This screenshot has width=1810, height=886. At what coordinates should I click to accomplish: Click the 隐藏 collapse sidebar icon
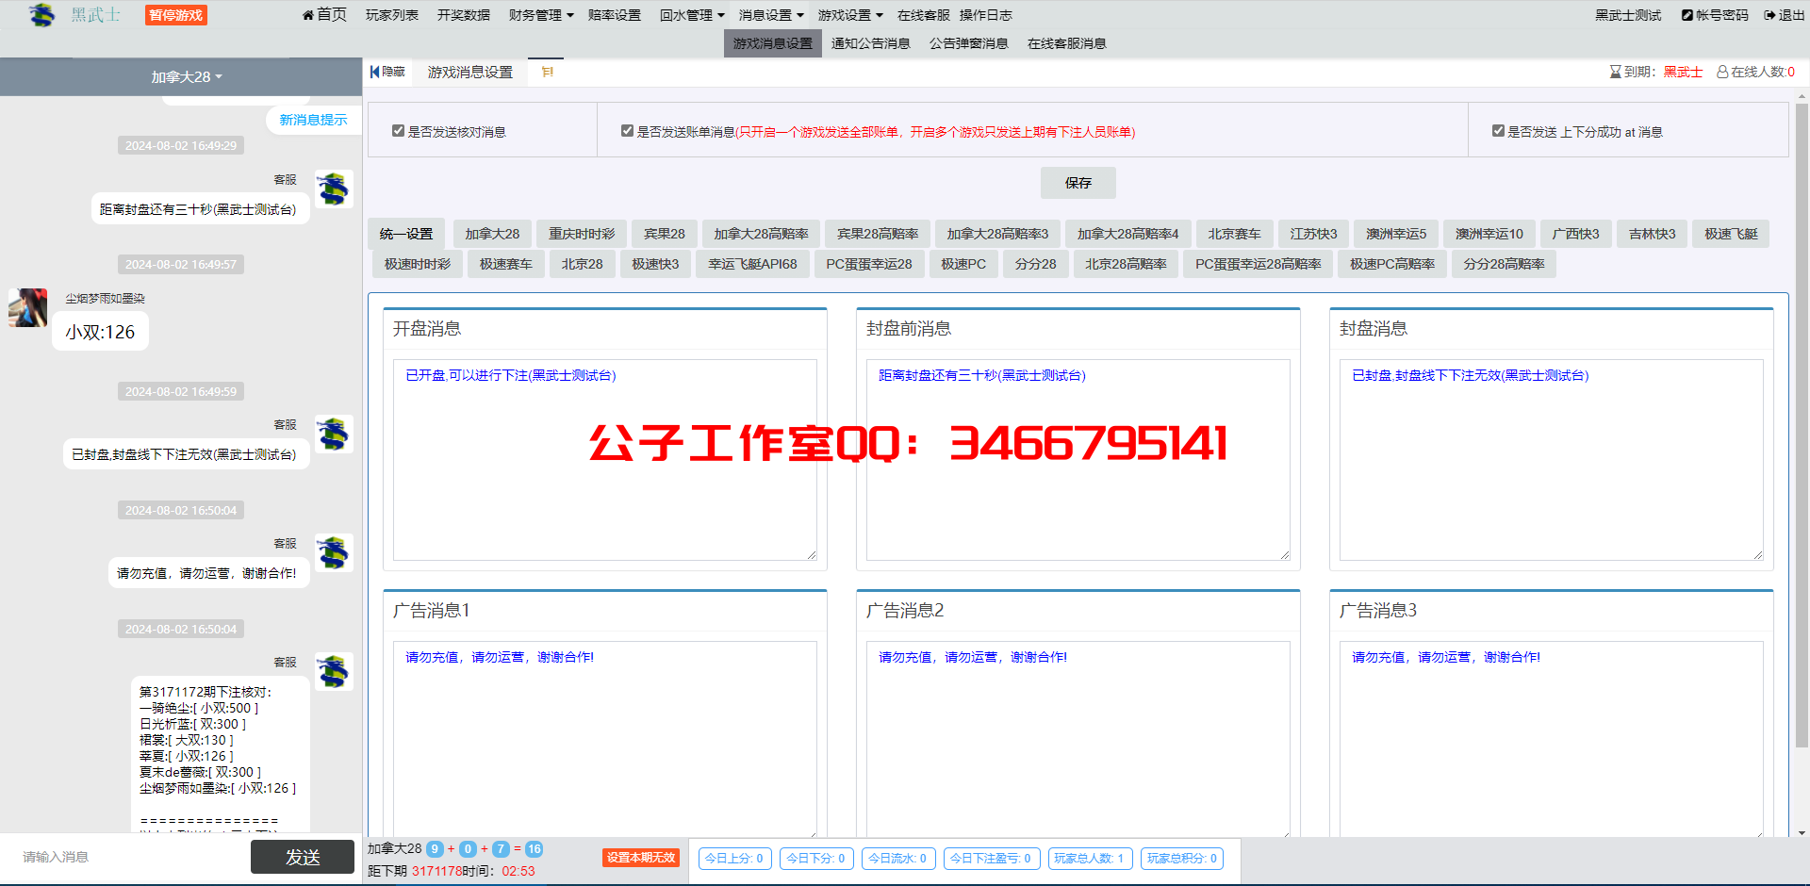click(x=375, y=72)
